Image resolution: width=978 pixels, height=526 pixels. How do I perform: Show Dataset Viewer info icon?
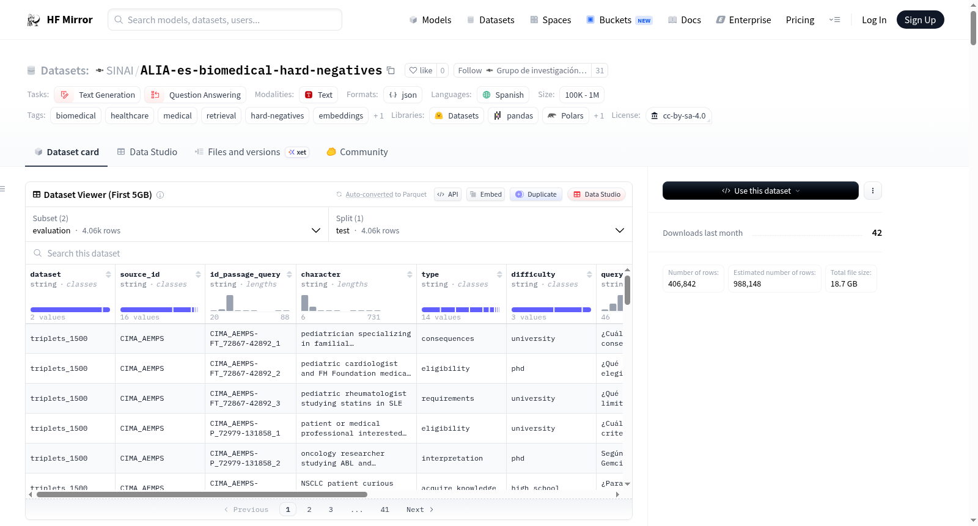(160, 195)
